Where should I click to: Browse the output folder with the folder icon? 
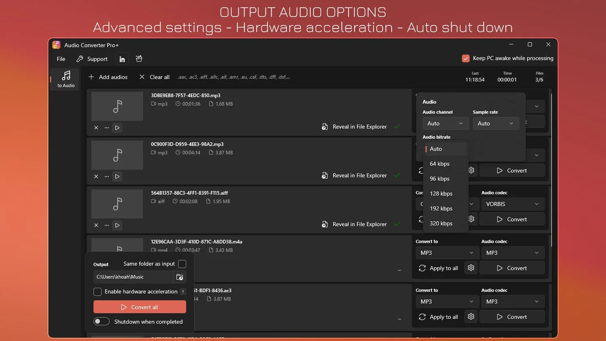tap(180, 277)
